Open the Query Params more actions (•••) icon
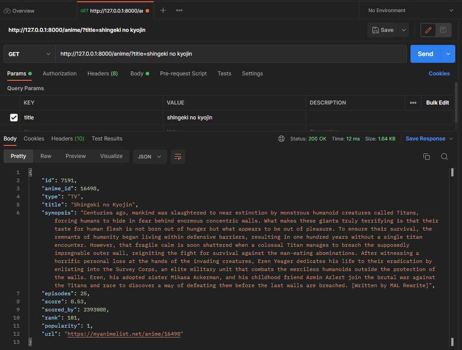This screenshot has width=462, height=350. click(x=413, y=102)
